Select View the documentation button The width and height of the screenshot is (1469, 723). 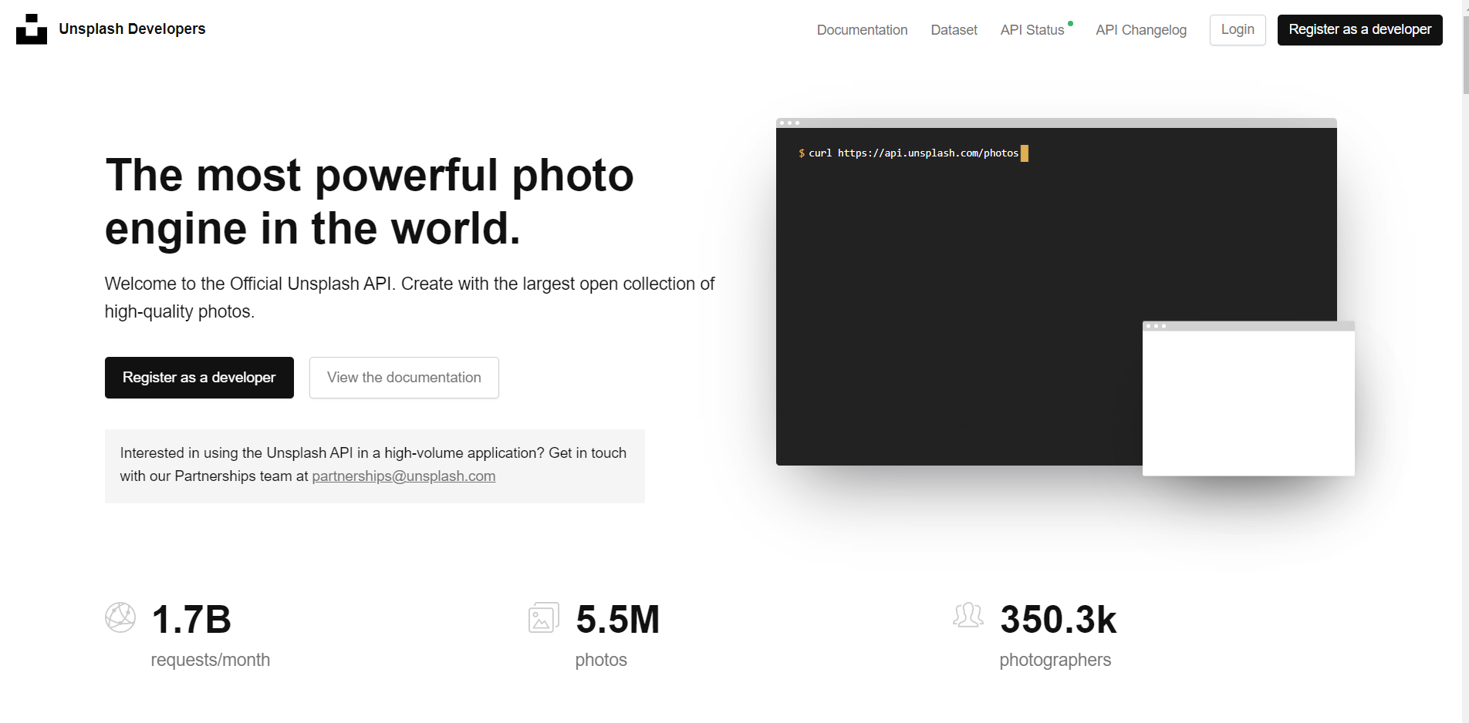[404, 378]
